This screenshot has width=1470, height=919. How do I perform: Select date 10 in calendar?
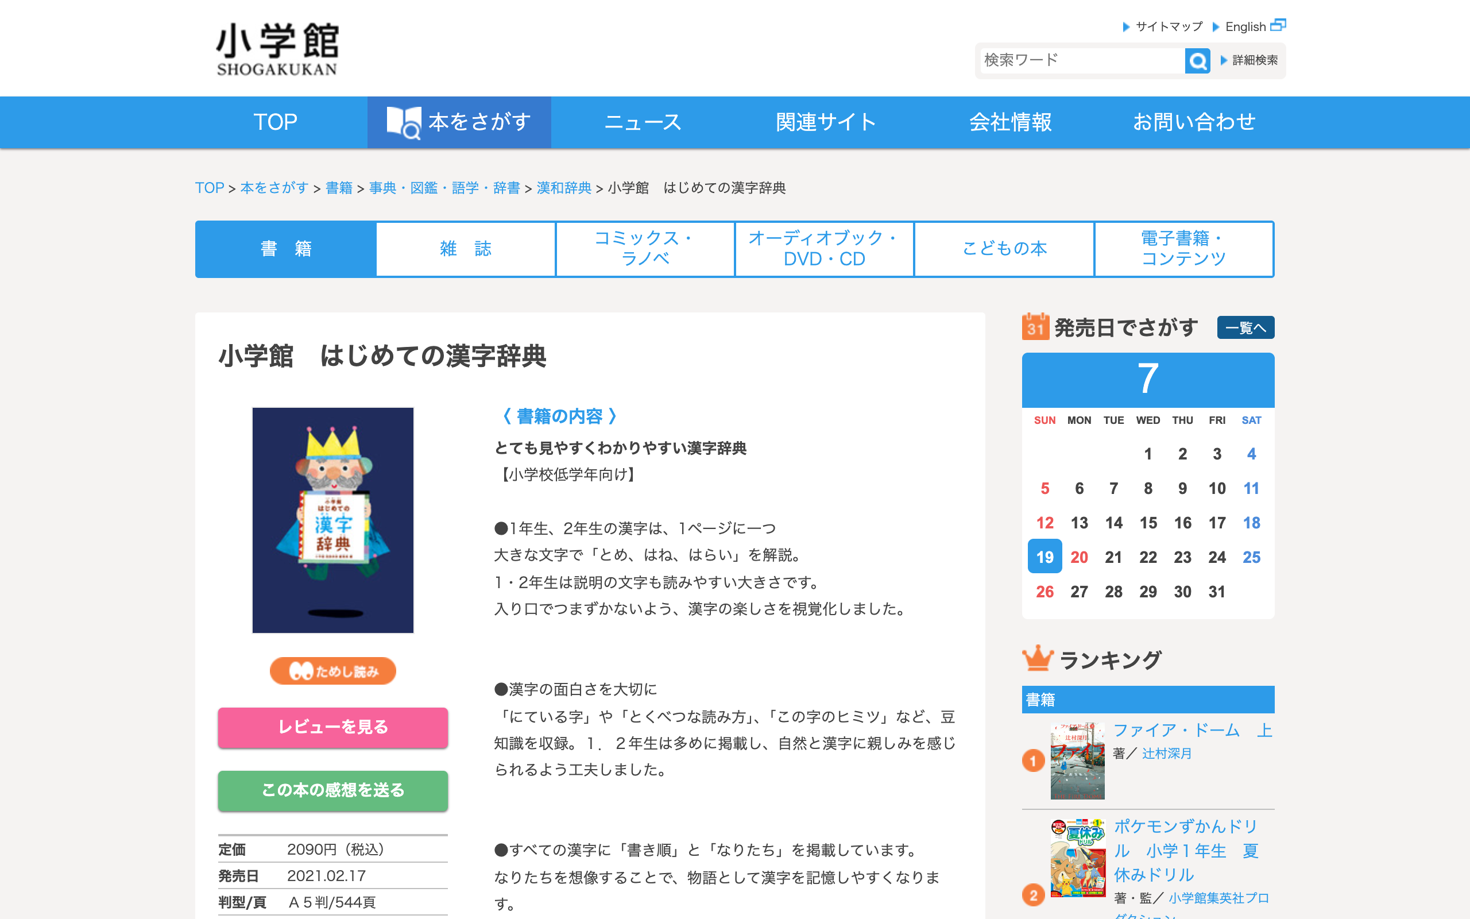1217,488
